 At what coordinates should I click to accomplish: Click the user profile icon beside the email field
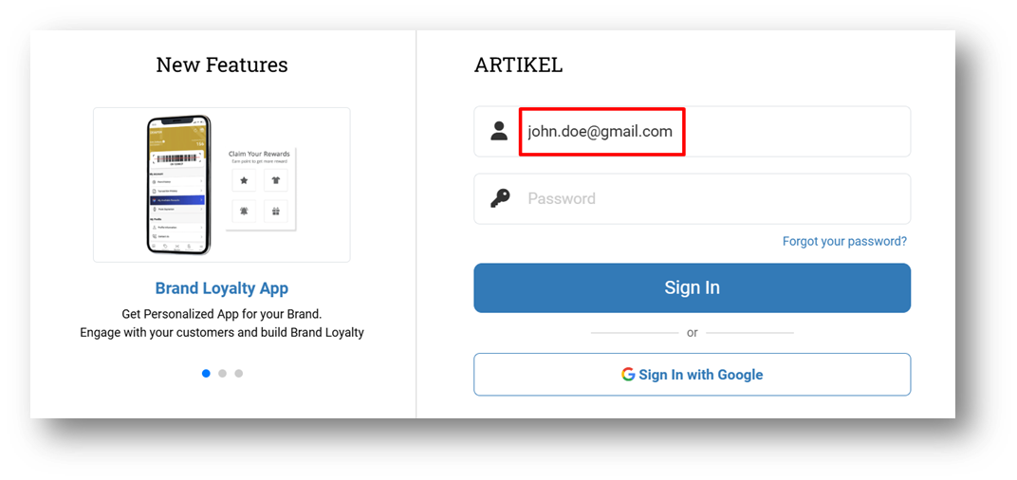point(499,131)
